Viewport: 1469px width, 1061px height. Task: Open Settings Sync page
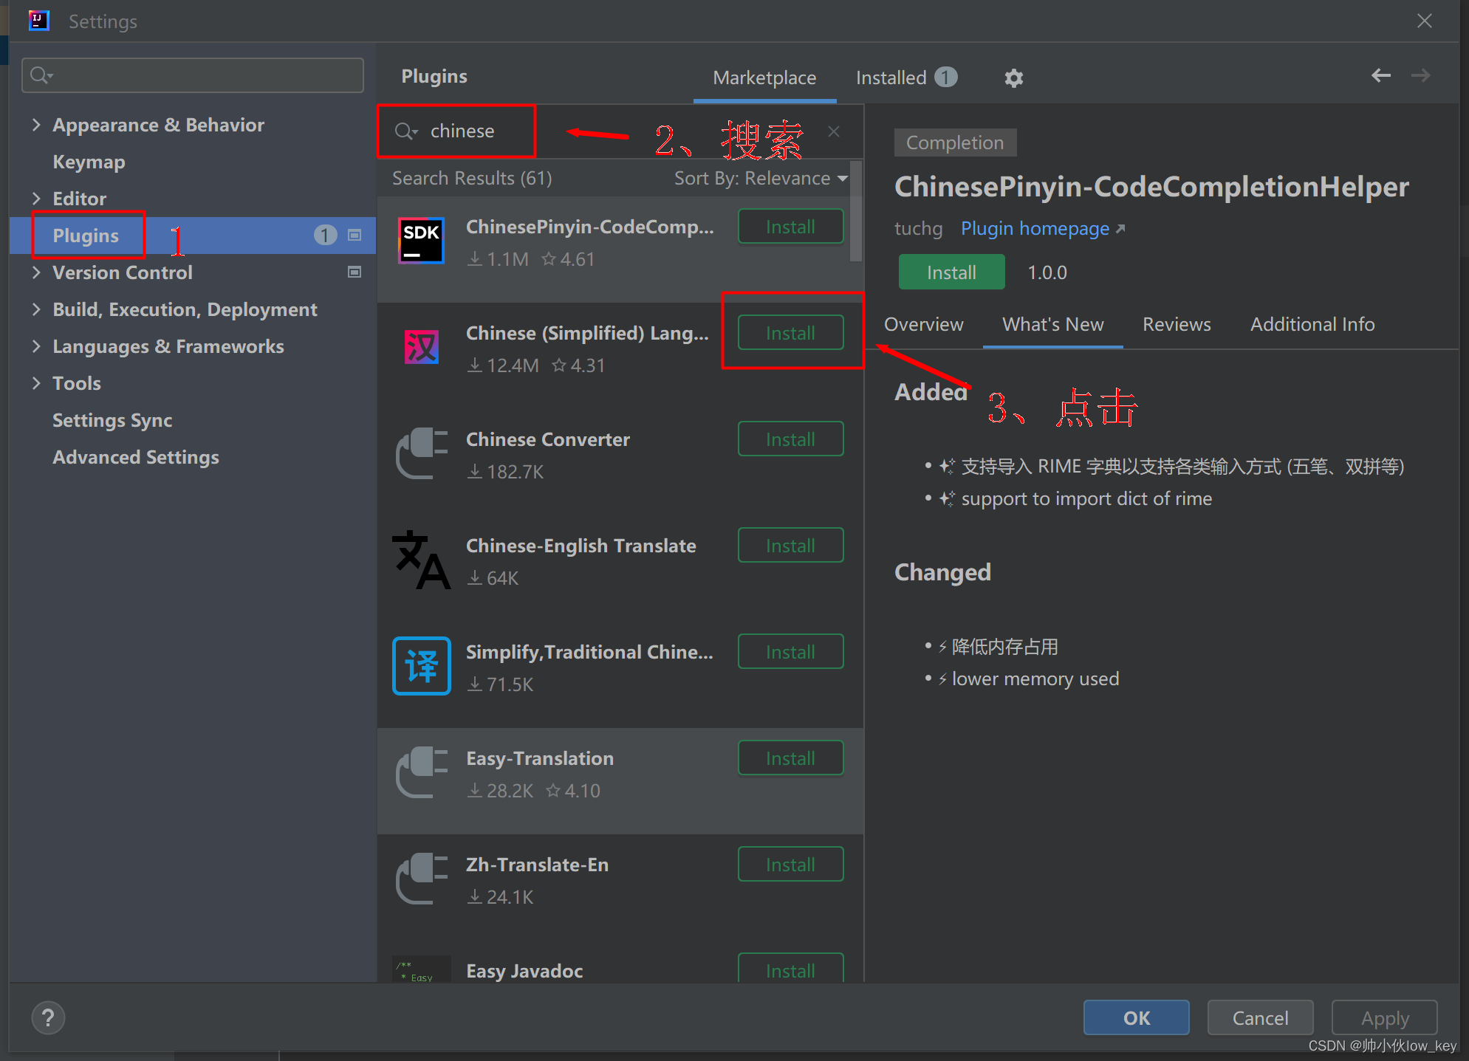coord(112,420)
